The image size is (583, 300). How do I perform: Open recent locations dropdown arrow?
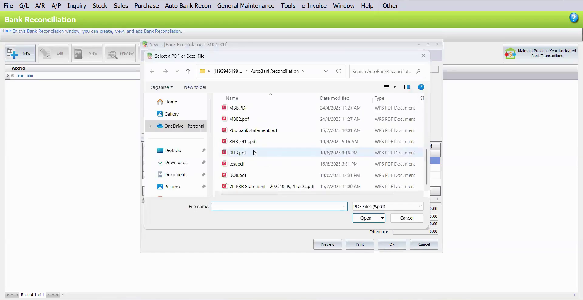click(x=177, y=71)
